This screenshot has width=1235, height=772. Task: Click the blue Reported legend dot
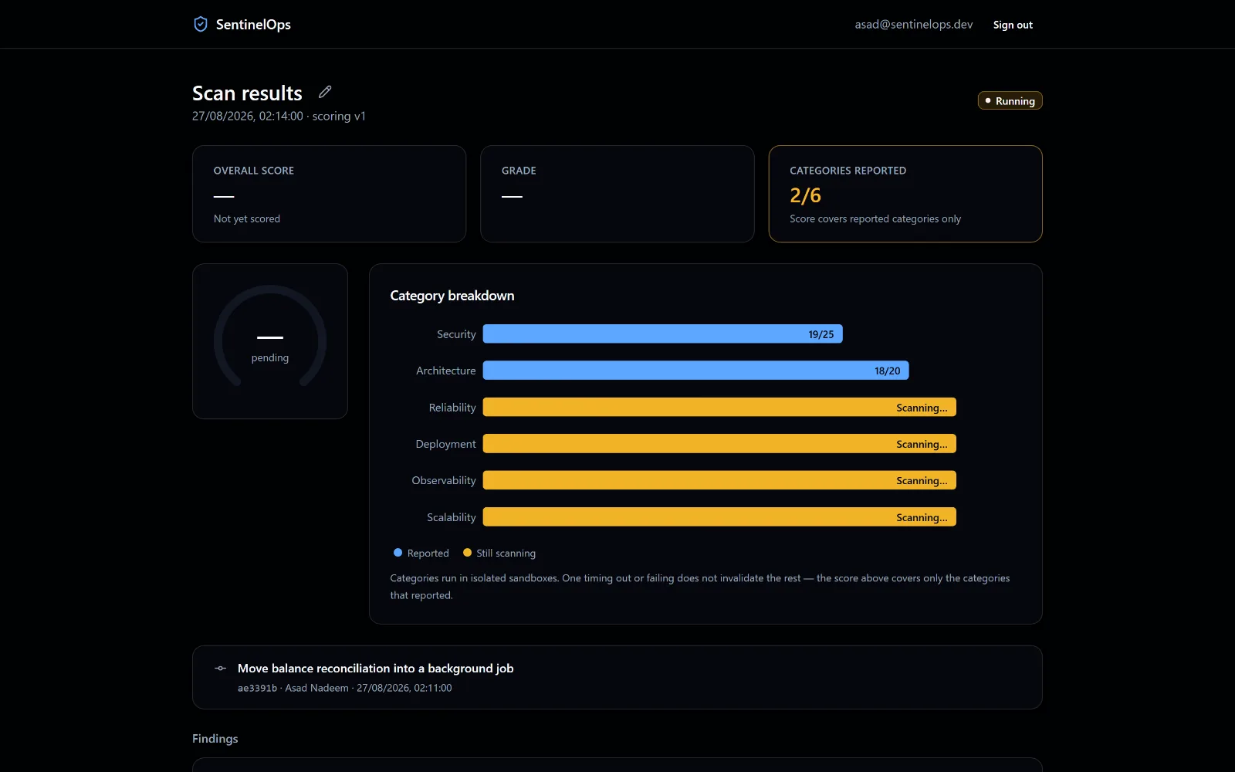(x=398, y=553)
